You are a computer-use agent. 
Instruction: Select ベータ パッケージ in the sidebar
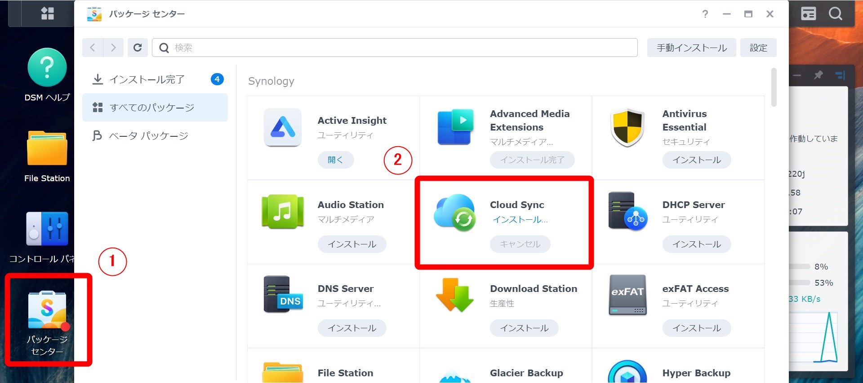(x=155, y=135)
